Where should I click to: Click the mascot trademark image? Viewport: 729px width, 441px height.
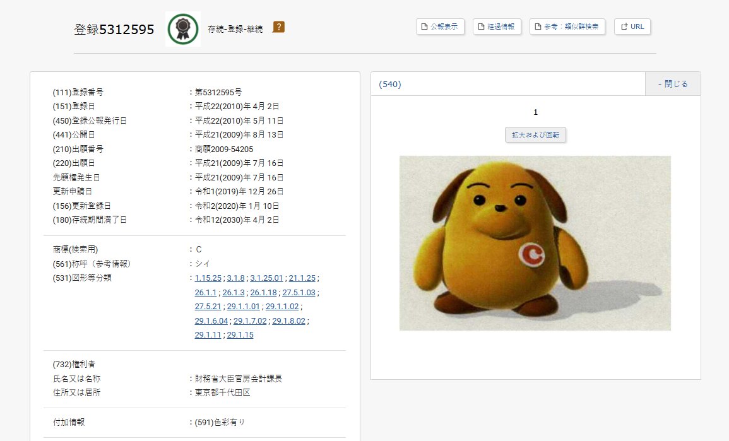click(x=535, y=243)
